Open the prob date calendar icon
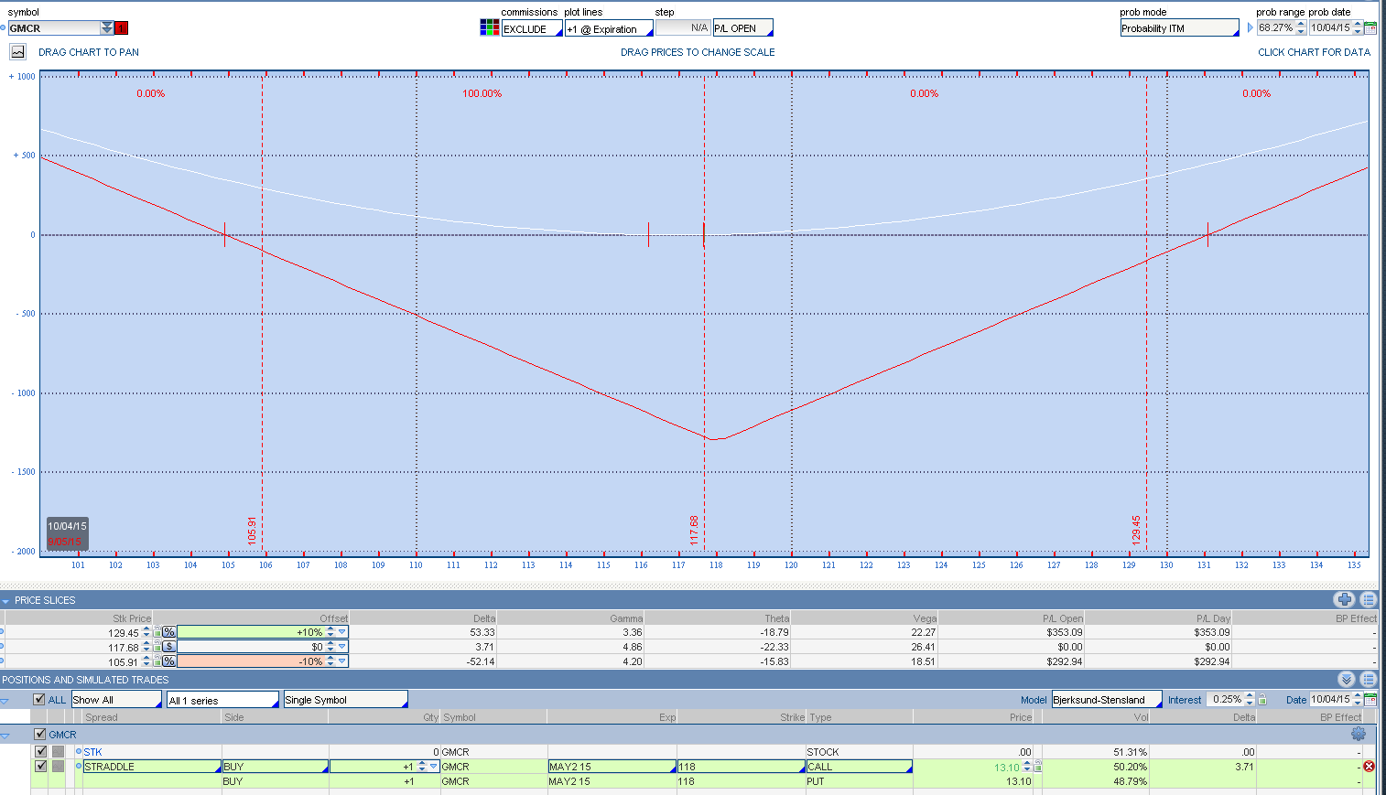 [1370, 28]
